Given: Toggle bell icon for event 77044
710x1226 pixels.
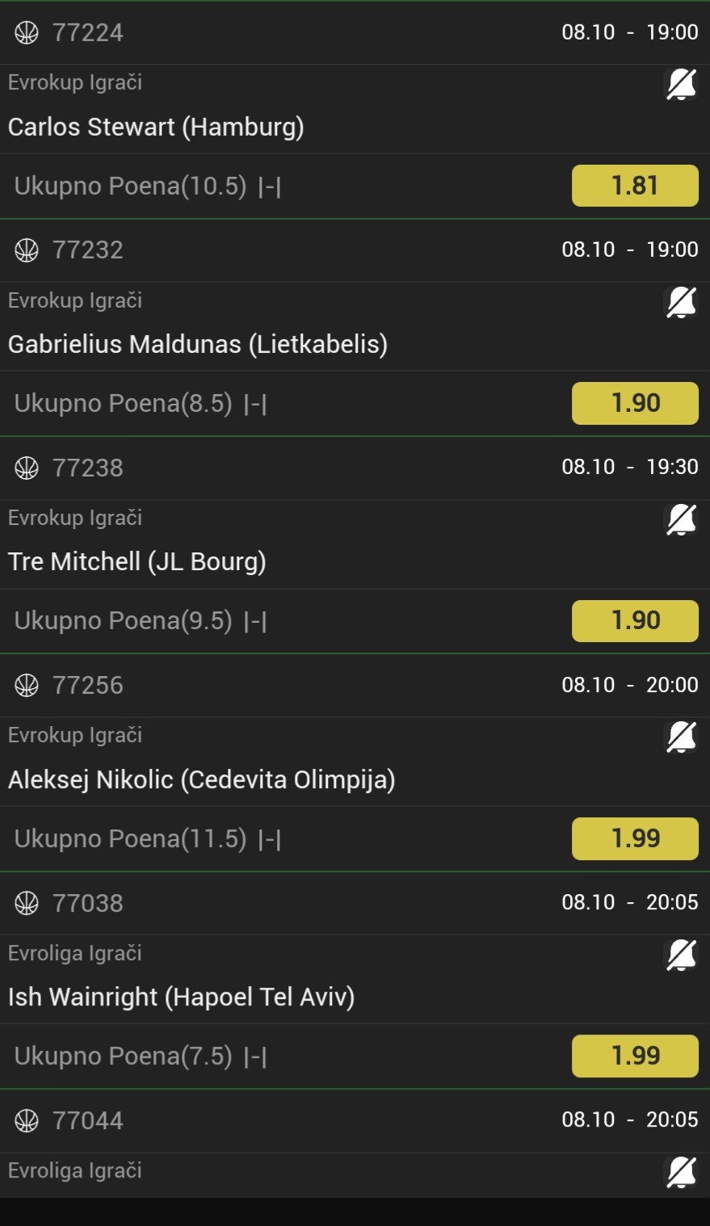Looking at the screenshot, I should [x=681, y=1172].
